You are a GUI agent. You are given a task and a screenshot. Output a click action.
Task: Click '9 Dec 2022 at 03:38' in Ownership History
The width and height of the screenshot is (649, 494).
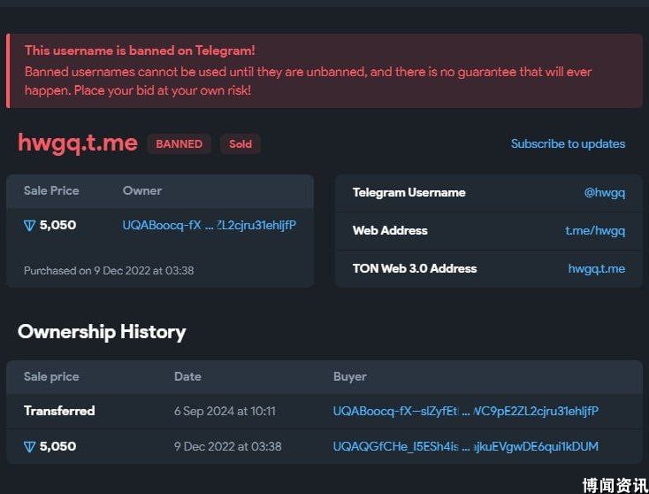click(227, 446)
